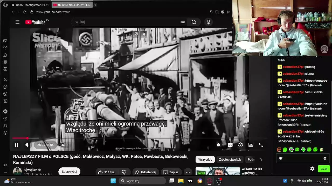Open the Wyszukaj taskbar search box
Viewport: 332px width, 186px height.
pos(142,181)
